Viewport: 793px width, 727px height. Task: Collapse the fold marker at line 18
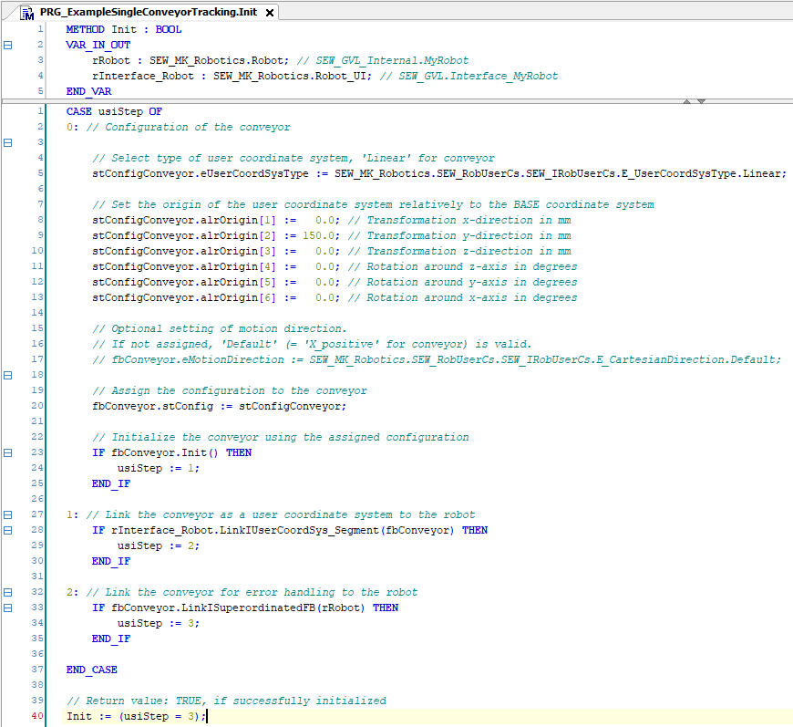pyautogui.click(x=8, y=375)
